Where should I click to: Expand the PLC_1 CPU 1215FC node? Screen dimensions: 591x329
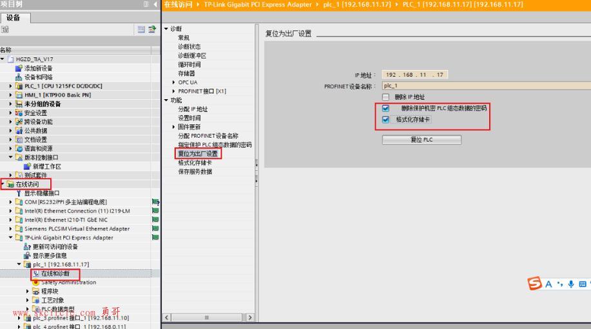click(x=10, y=86)
